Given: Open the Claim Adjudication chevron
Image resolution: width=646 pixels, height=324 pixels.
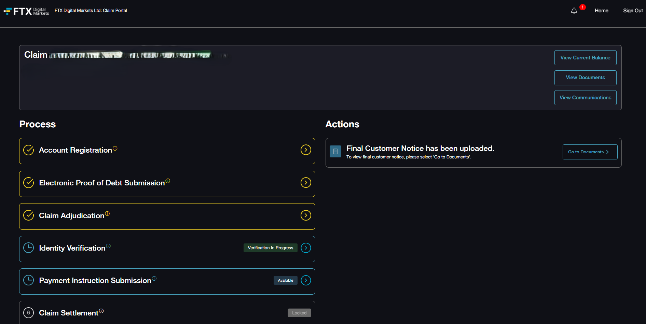Looking at the screenshot, I should tap(306, 215).
